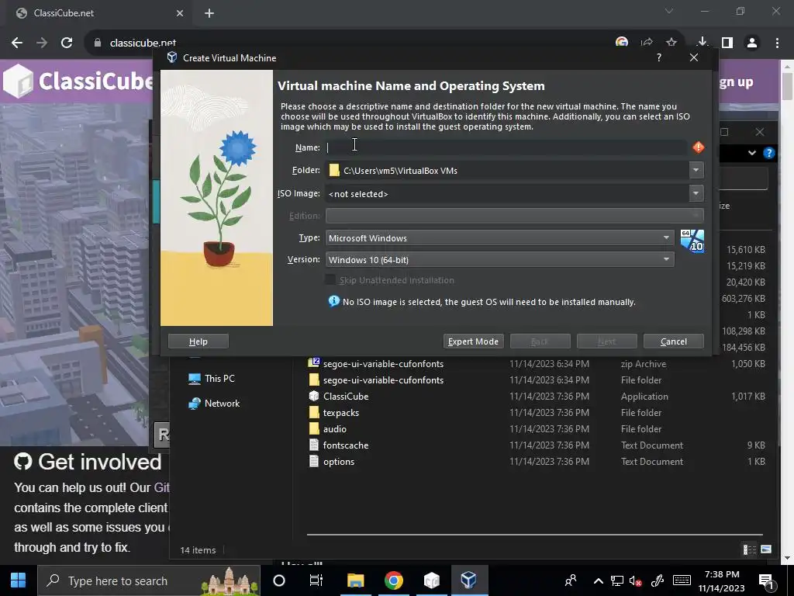The width and height of the screenshot is (794, 596).
Task: Click the Cortana circle on the taskbar
Action: pos(279,580)
